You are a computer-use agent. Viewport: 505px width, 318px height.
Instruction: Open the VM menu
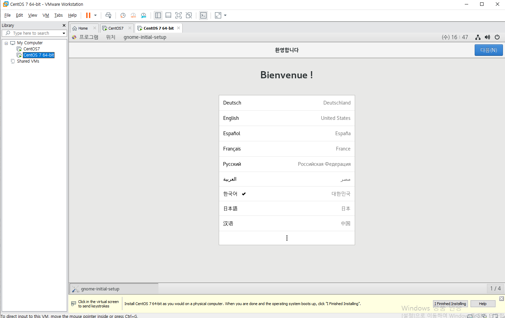pyautogui.click(x=46, y=15)
